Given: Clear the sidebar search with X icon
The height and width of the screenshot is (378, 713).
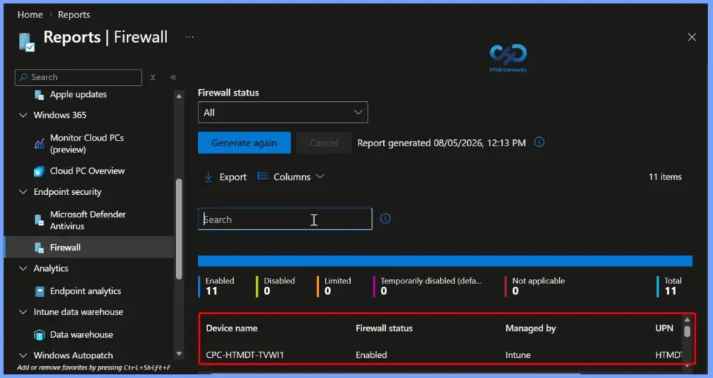Looking at the screenshot, I should [x=152, y=77].
